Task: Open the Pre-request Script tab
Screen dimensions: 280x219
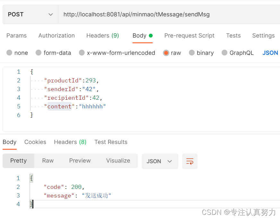Action: [x=189, y=36]
